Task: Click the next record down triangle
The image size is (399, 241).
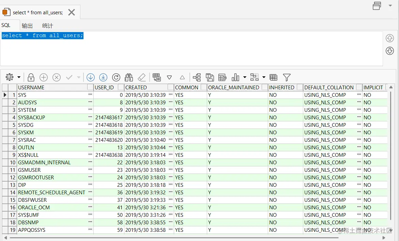Action: (169, 77)
